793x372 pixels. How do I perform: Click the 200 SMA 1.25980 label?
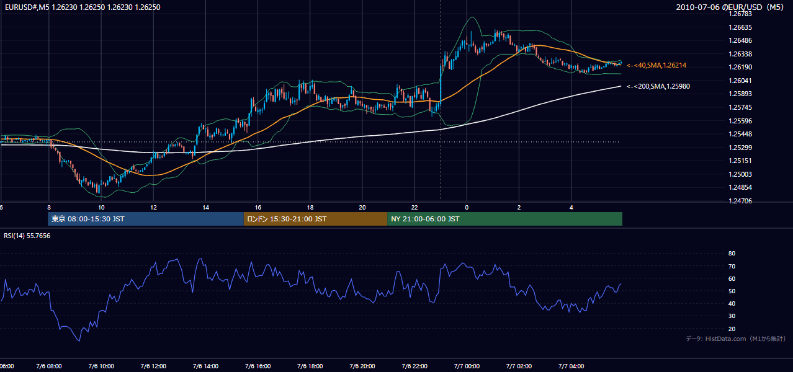click(658, 86)
